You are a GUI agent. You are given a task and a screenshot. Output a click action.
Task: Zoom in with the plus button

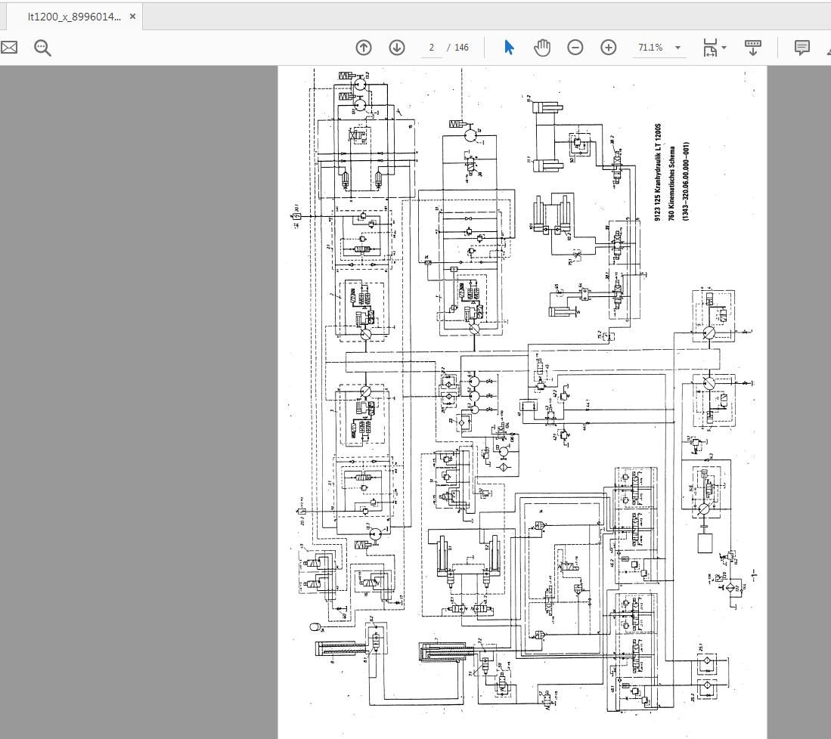(609, 48)
